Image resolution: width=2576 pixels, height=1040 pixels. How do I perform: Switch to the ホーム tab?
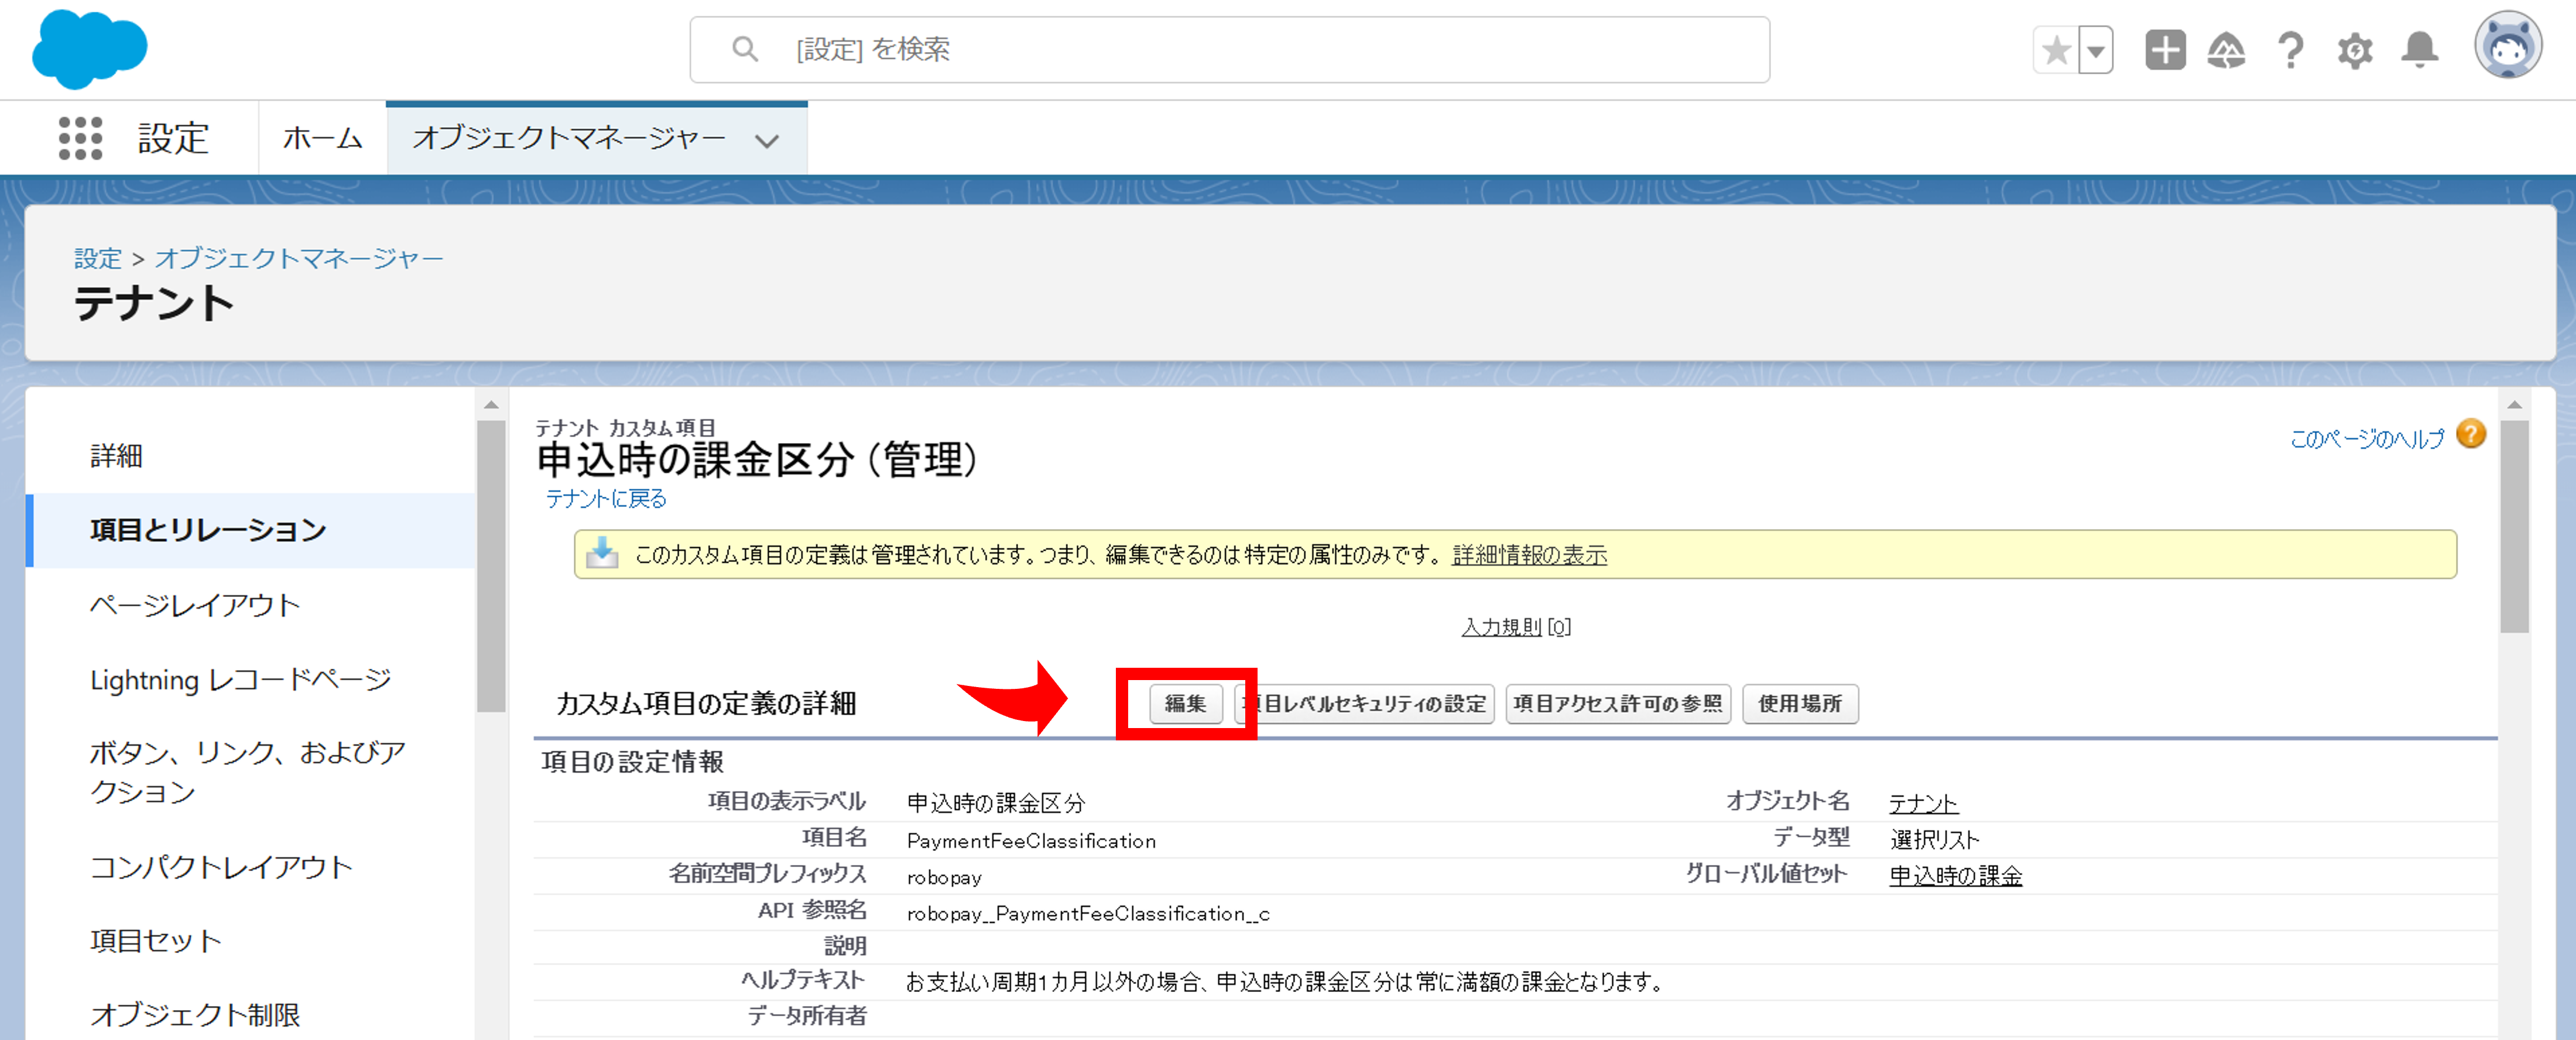point(322,138)
